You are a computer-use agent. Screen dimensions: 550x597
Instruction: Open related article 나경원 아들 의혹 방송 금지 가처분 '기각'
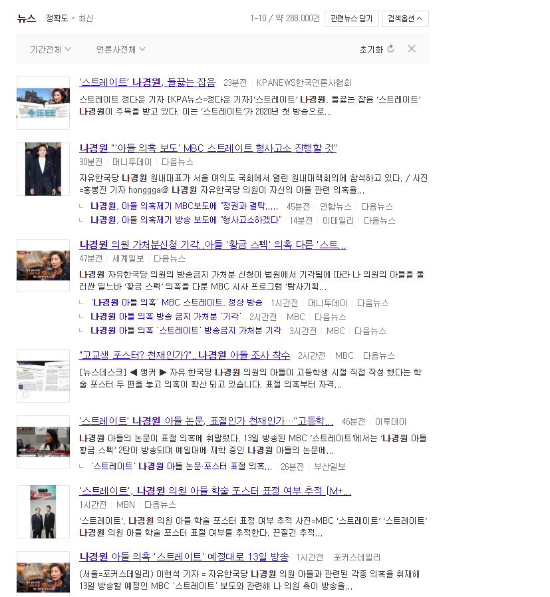(x=166, y=317)
